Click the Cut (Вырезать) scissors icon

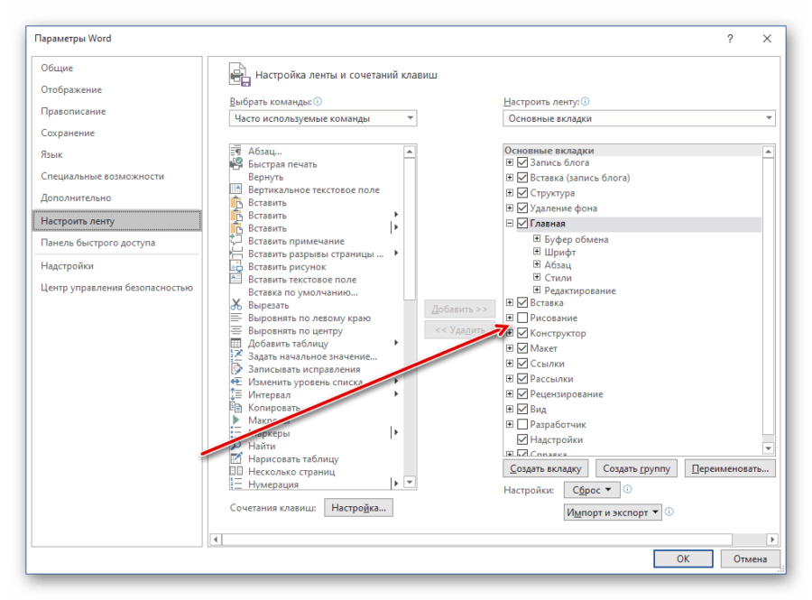(236, 305)
